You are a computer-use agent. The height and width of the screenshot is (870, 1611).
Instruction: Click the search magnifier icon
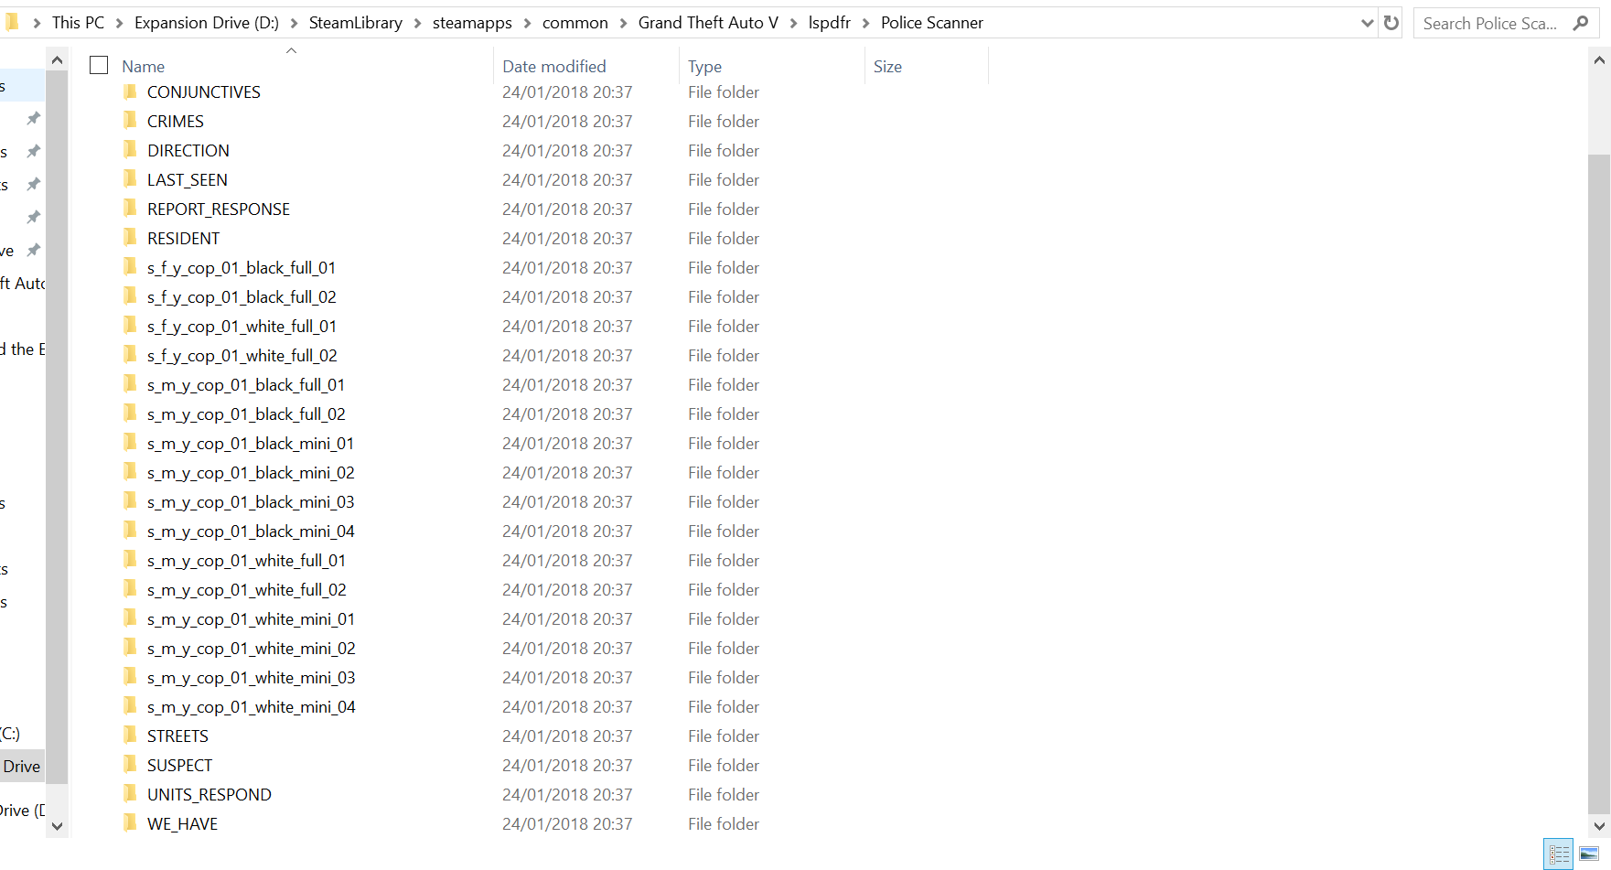tap(1581, 23)
